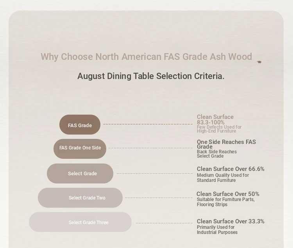Click the dashed connector line beside FAS Grade
This screenshot has height=248, width=293.
148,124
